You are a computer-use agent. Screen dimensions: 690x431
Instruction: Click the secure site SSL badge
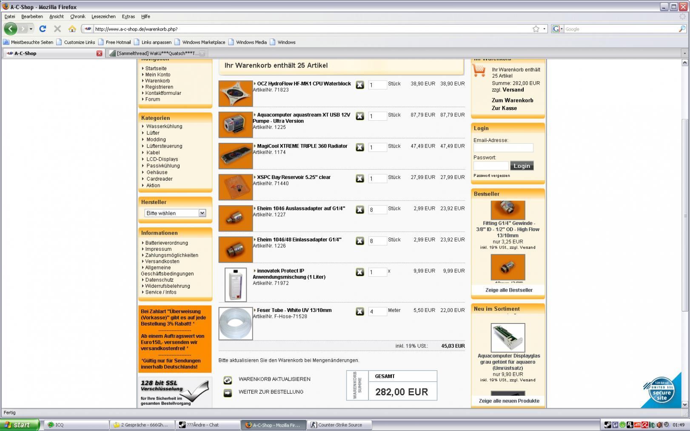tap(661, 390)
